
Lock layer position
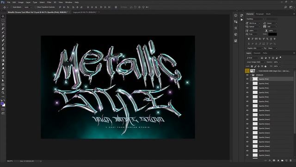(x=259, y=66)
